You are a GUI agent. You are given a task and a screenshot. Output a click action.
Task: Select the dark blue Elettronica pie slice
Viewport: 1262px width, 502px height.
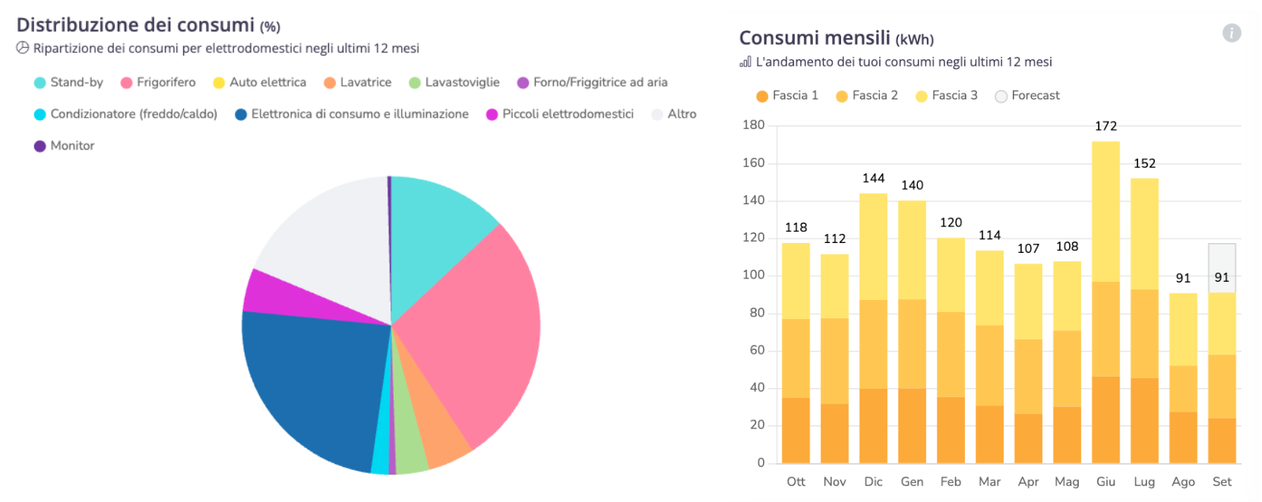(312, 380)
